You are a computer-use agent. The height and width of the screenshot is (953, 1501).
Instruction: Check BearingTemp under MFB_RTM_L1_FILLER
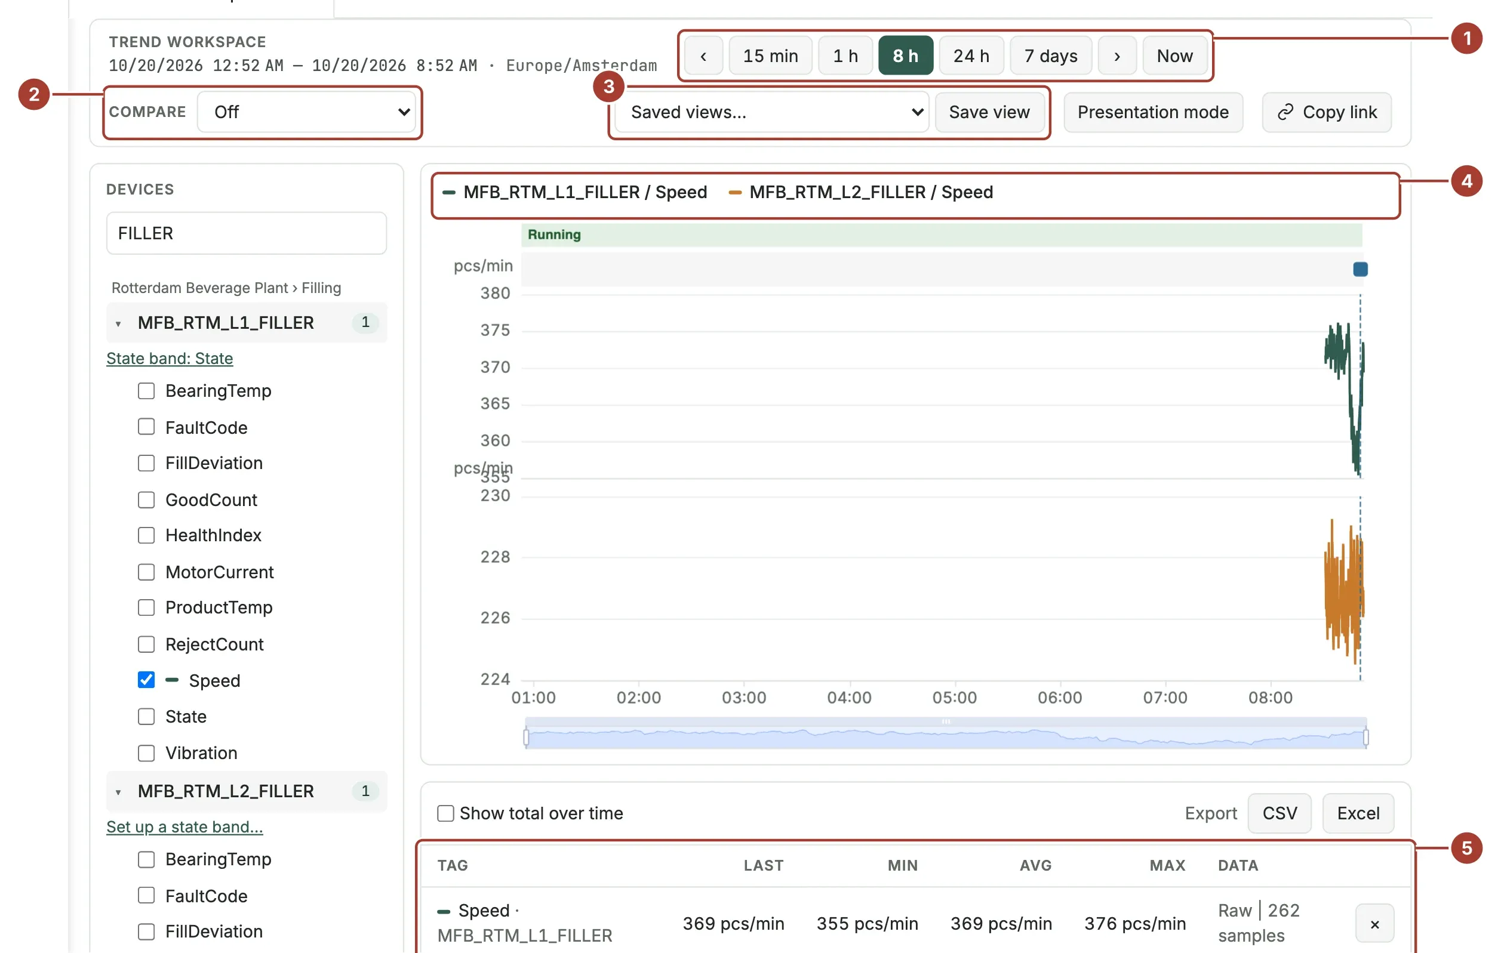[x=146, y=390]
